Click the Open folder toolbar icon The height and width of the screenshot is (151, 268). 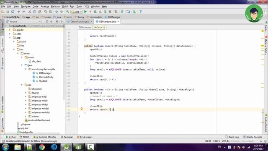[x=3, y=12]
